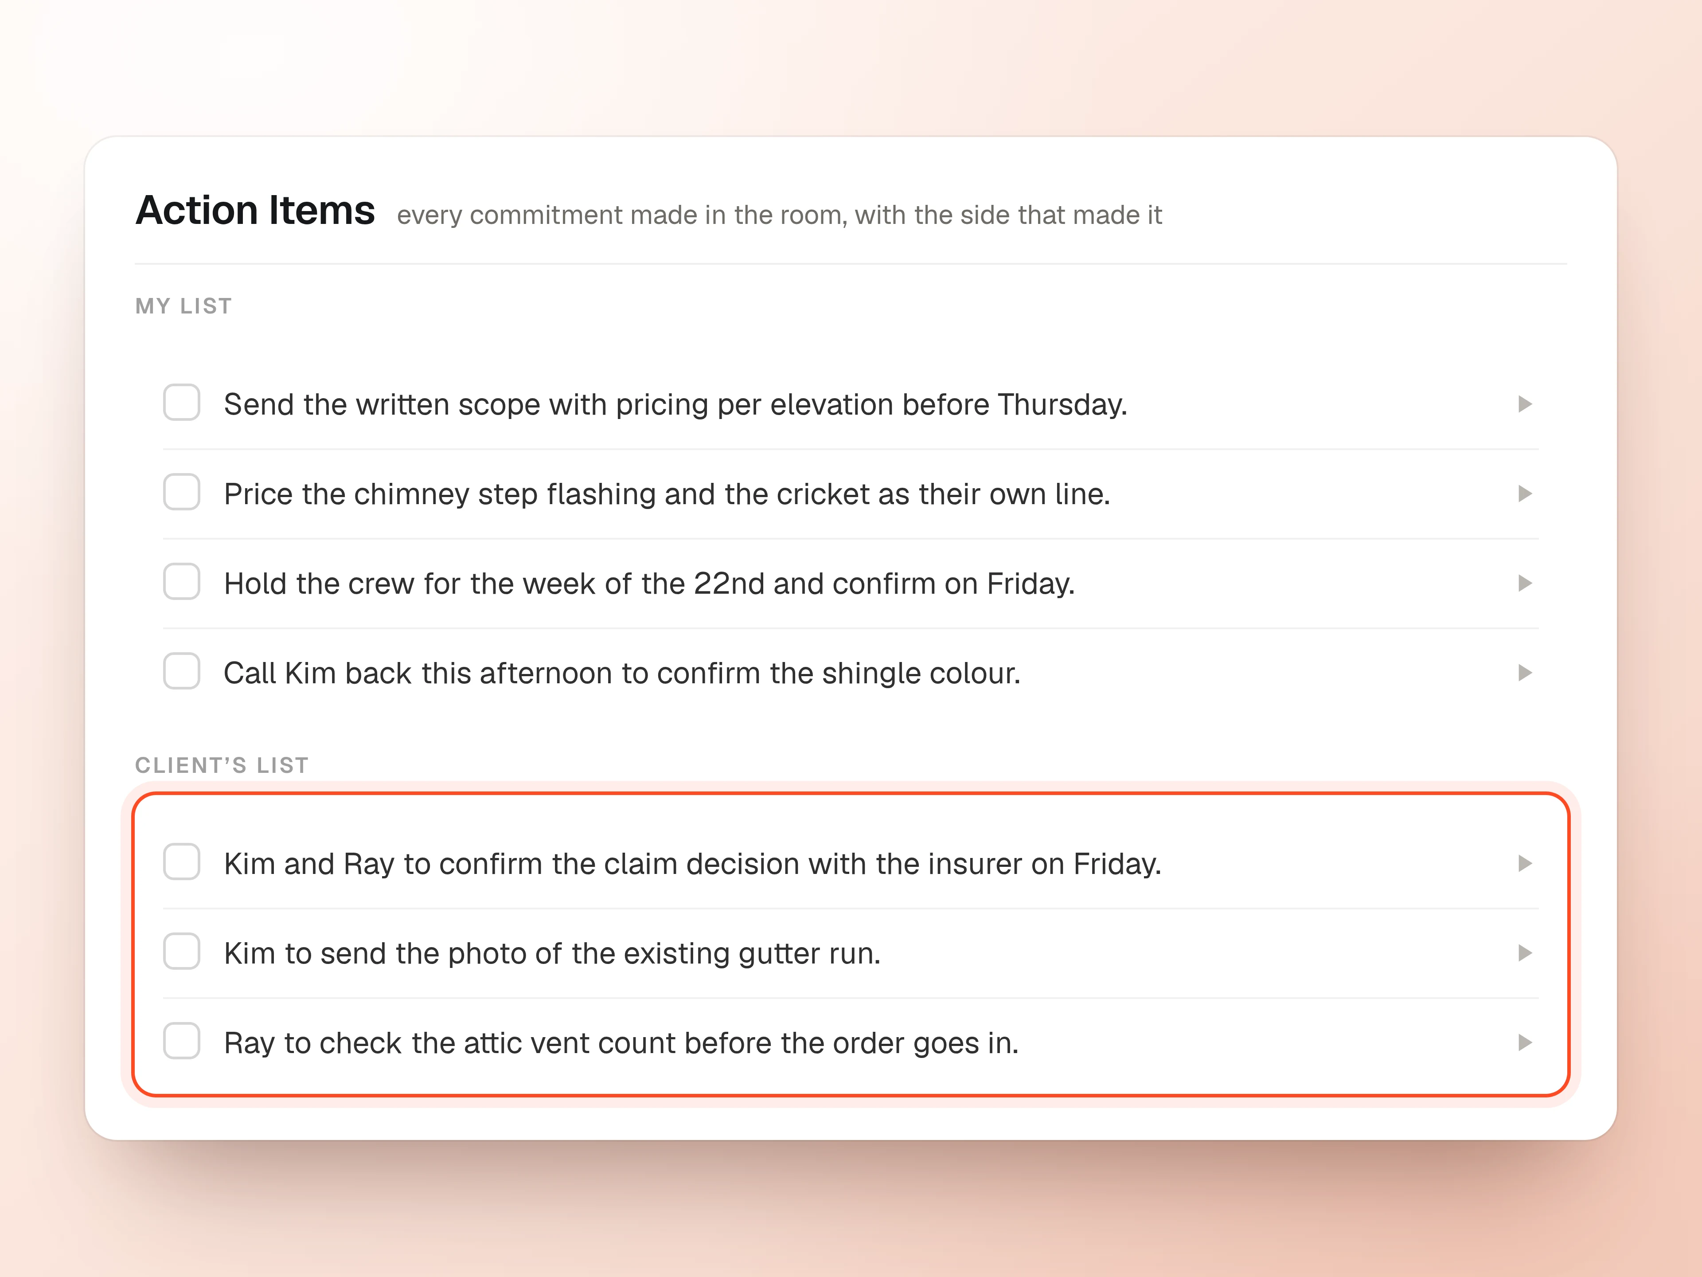Click the MY LIST section header
Screen dimensions: 1702x1277
coord(183,306)
